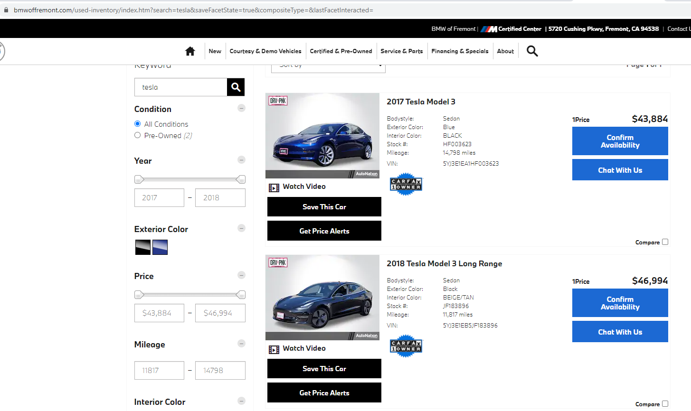Open Certified & Pre-Owned menu
The height and width of the screenshot is (411, 691).
[x=341, y=51]
